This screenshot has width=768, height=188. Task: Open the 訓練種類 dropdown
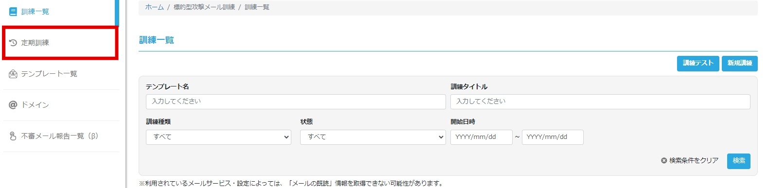pos(218,137)
